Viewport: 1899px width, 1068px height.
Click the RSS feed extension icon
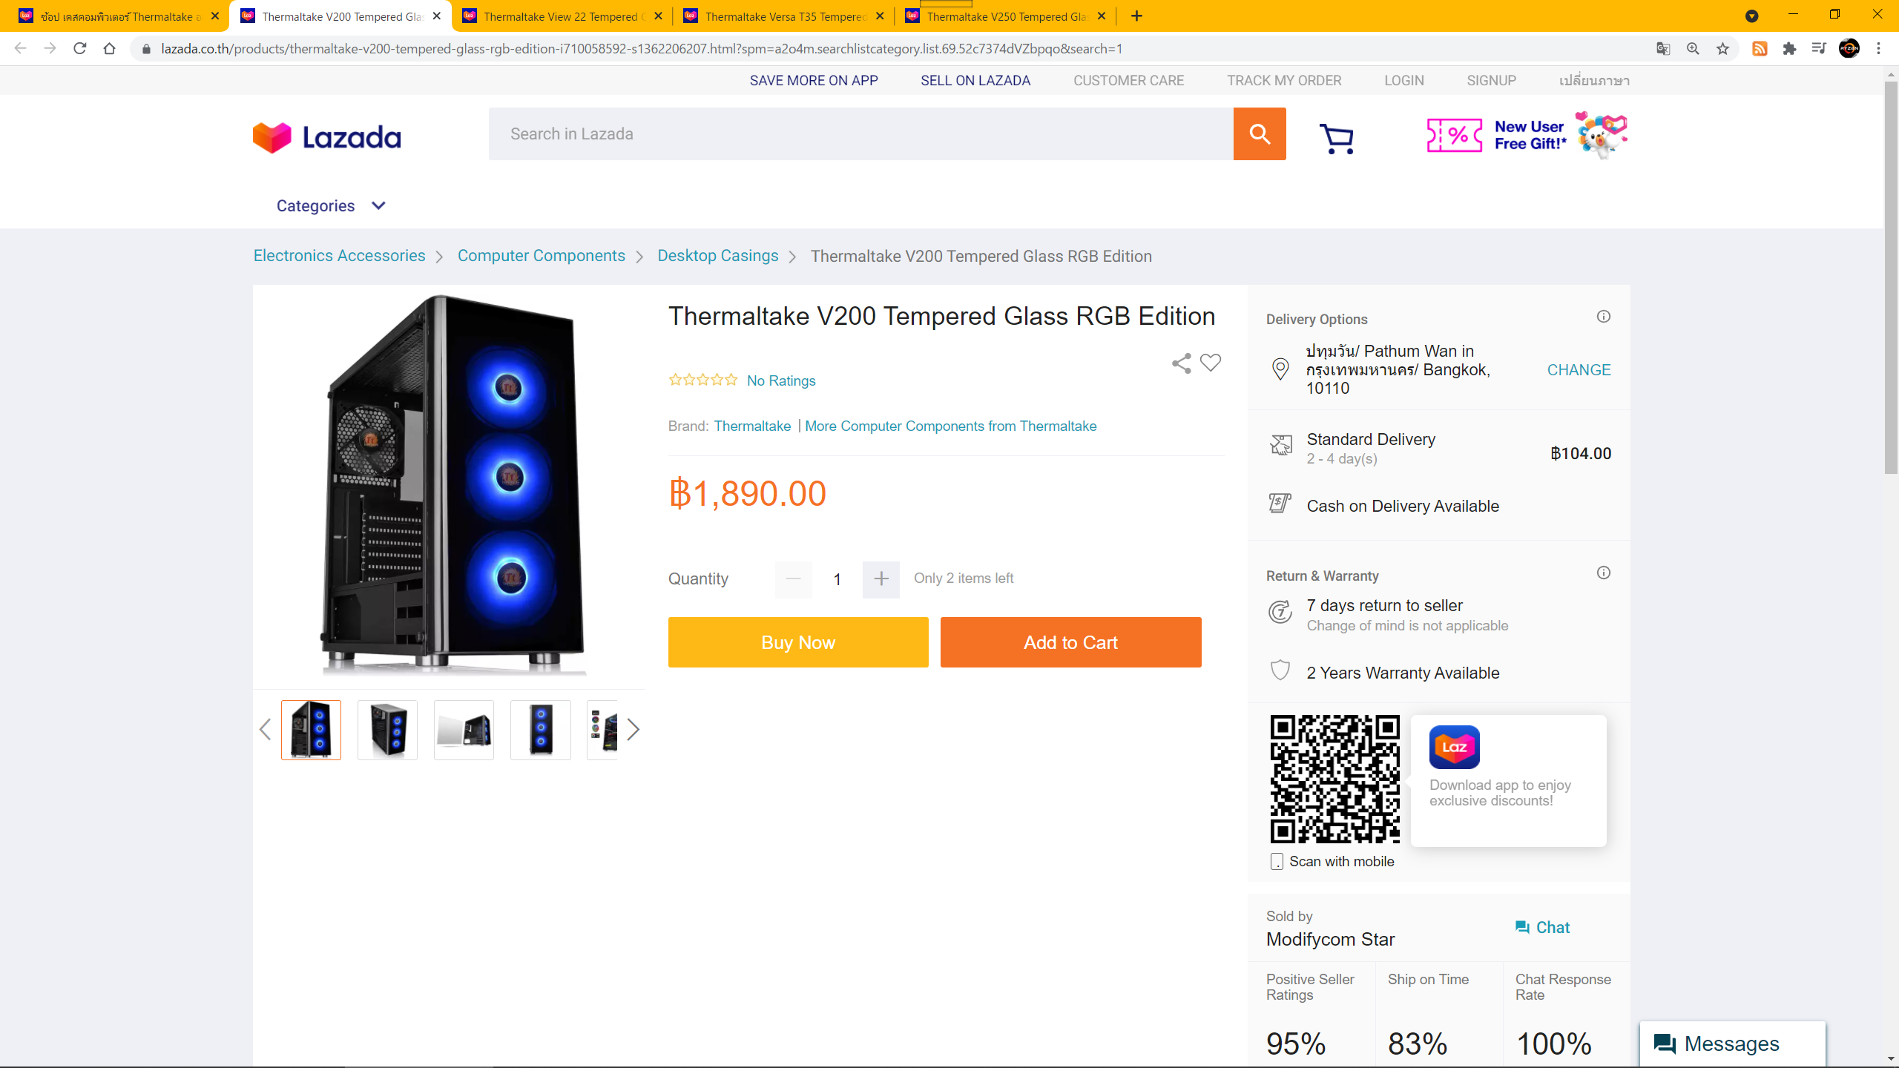click(x=1760, y=48)
